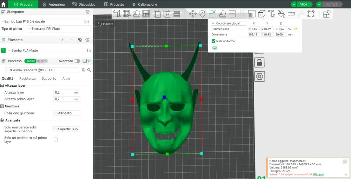Select the Text shape tool
This screenshot has height=179, width=351.
tap(272, 14)
